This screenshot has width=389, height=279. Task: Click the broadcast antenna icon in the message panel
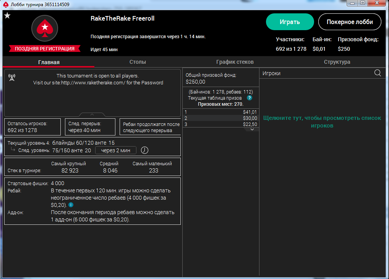pyautogui.click(x=12, y=77)
